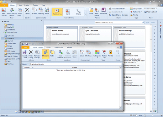Switch to the Format Text tab
The height and width of the screenshot is (117, 163).
(x=59, y=47)
